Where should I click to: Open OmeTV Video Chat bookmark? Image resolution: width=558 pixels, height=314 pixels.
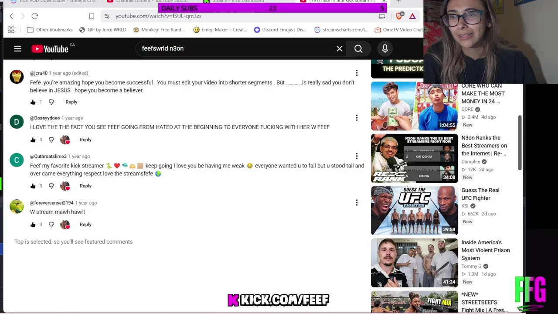click(399, 30)
